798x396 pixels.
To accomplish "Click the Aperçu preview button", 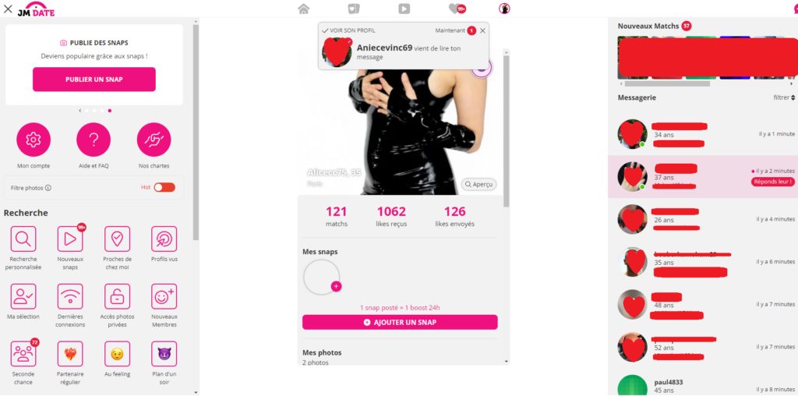I will 479,184.
